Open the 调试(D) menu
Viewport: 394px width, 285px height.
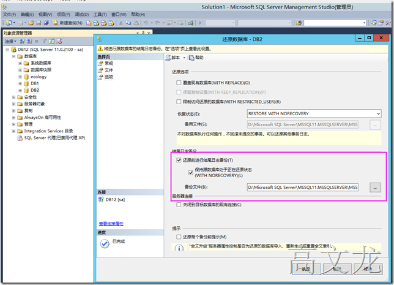tap(81, 14)
